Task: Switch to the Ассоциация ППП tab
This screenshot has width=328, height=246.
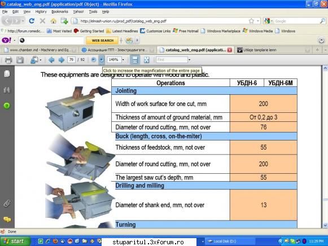Action: point(117,50)
